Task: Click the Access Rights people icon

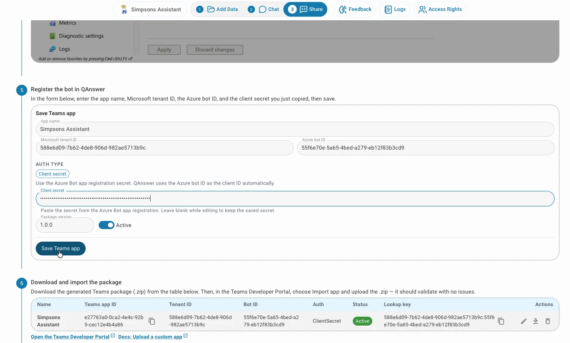Action: tap(422, 9)
